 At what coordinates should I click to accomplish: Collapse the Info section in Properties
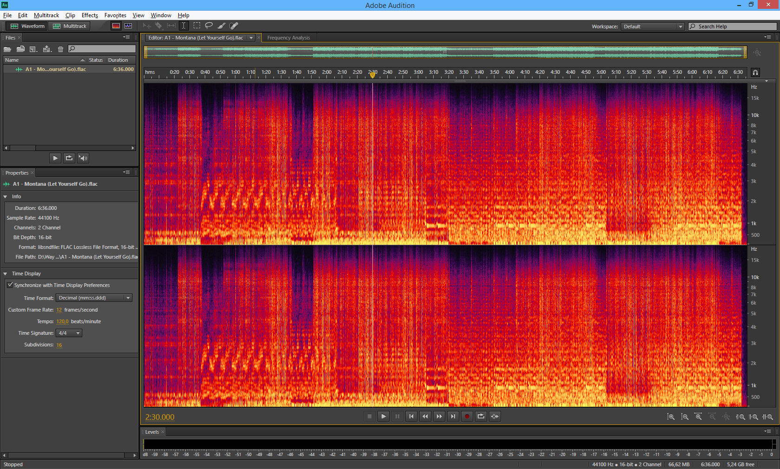point(5,197)
